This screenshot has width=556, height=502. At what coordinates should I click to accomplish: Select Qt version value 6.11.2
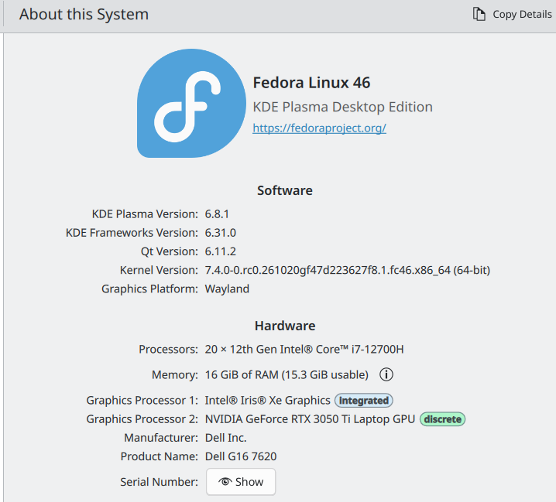click(x=220, y=251)
